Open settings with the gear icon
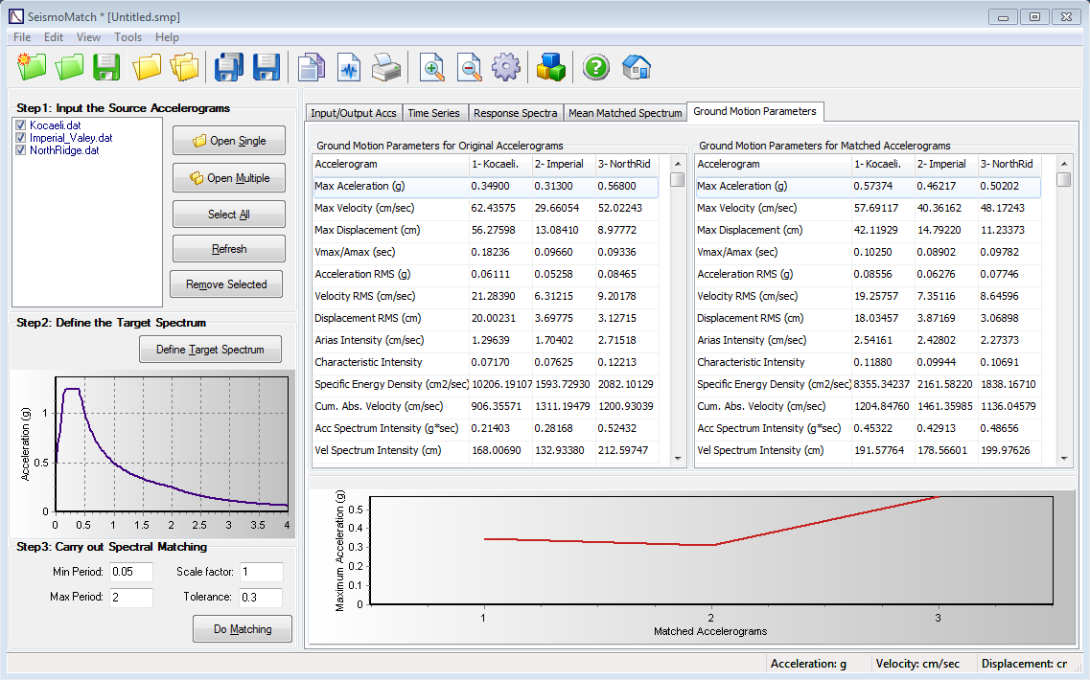This screenshot has width=1090, height=680. click(x=505, y=67)
